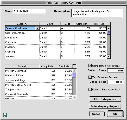This screenshot has height=120, width=127.
Task: Confirm with the OK button
Action: 115,114
